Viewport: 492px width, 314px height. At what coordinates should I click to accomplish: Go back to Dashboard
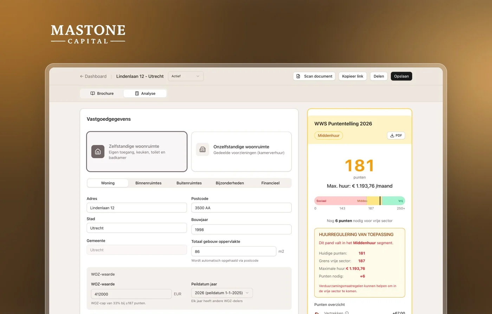click(x=93, y=76)
